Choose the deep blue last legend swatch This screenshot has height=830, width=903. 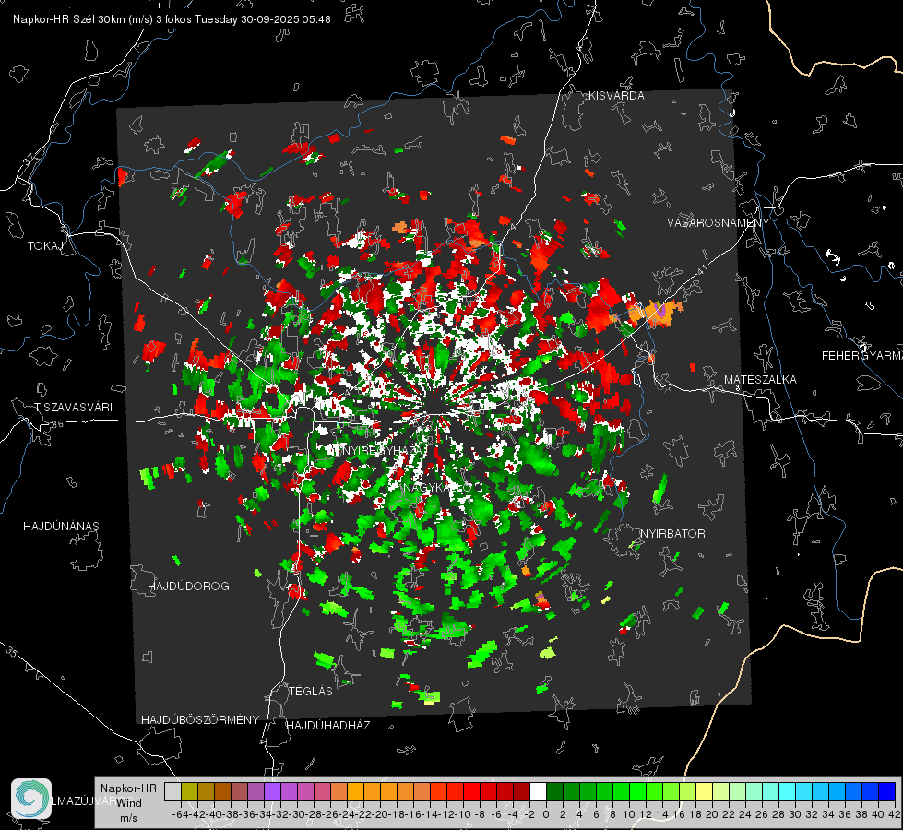[x=887, y=791]
